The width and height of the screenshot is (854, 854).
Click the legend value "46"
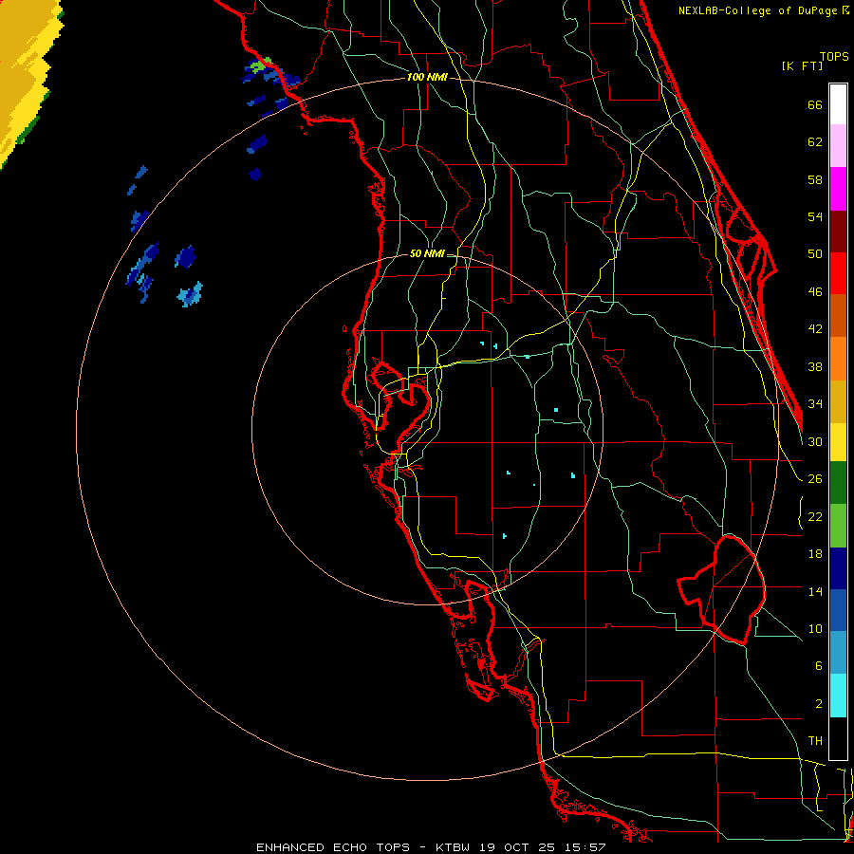pos(815,292)
